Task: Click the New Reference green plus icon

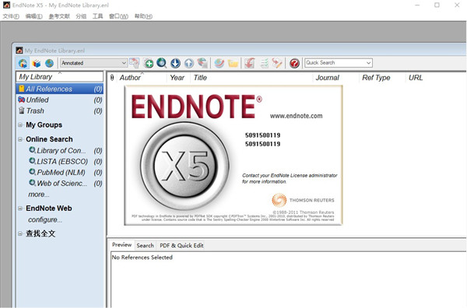Action: click(x=149, y=63)
